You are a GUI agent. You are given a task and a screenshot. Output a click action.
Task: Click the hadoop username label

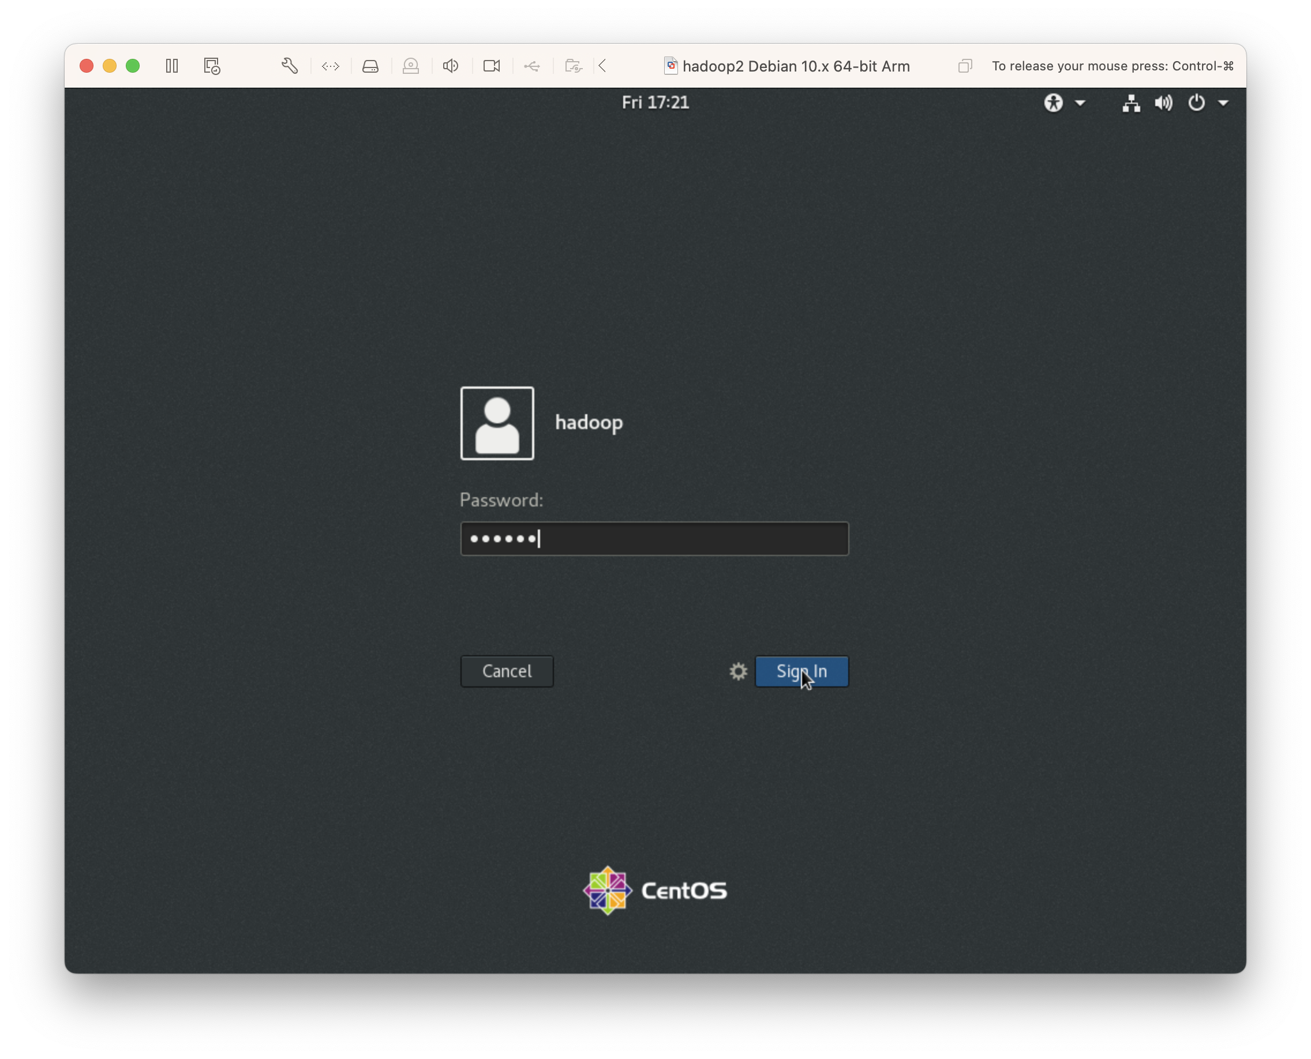tap(589, 422)
